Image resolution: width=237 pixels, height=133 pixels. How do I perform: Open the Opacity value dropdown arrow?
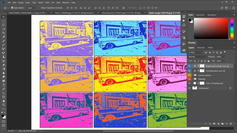[224, 57]
